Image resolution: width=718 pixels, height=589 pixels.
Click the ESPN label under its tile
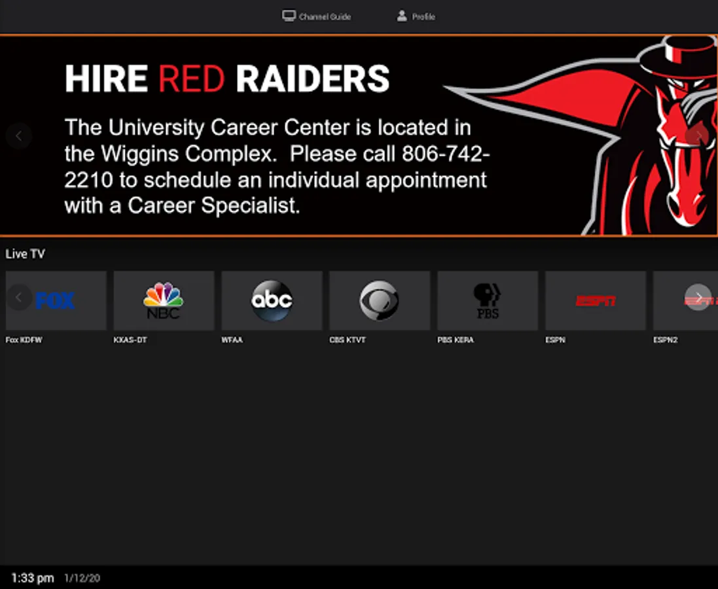556,340
